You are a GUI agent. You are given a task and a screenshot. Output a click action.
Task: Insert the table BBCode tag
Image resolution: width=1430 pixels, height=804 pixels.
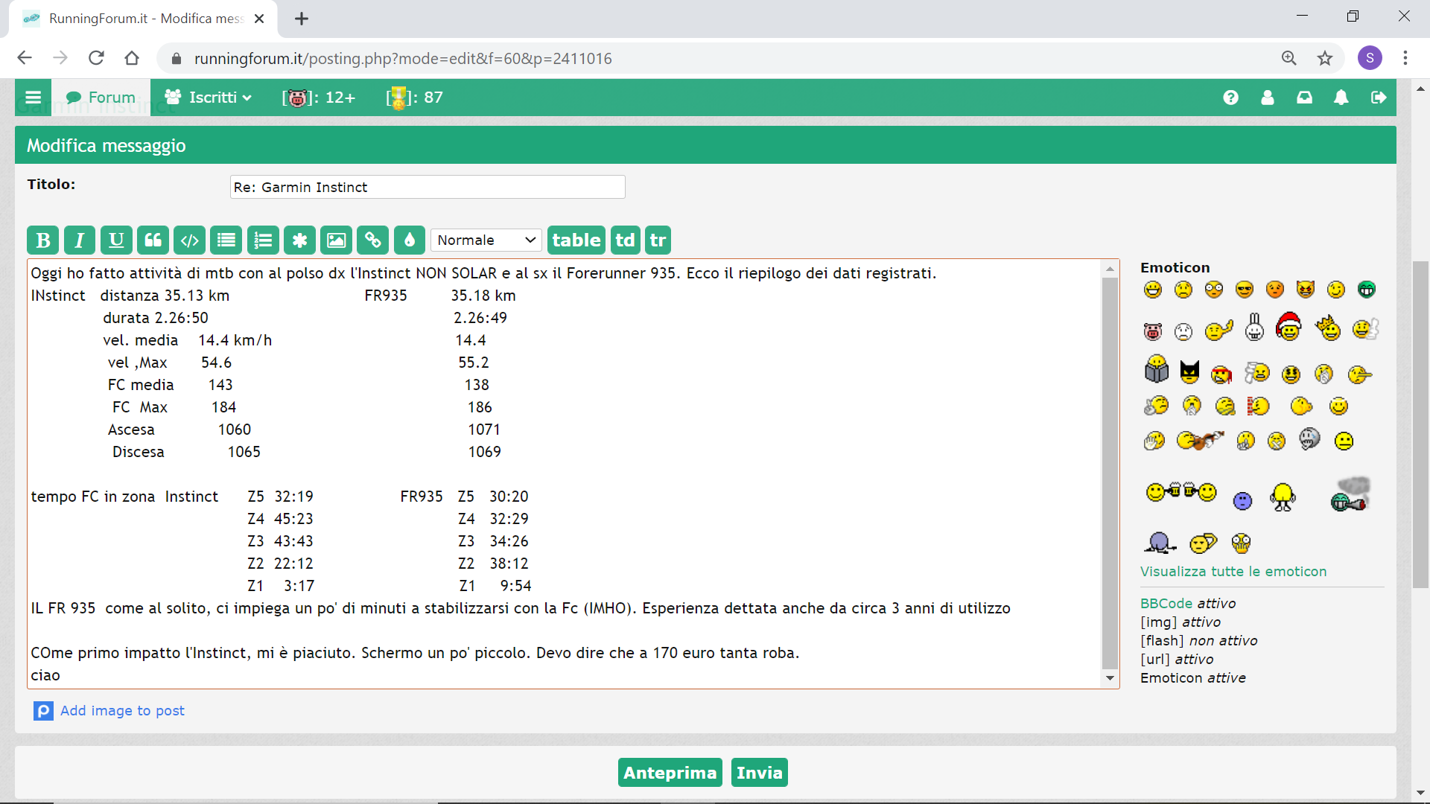576,240
